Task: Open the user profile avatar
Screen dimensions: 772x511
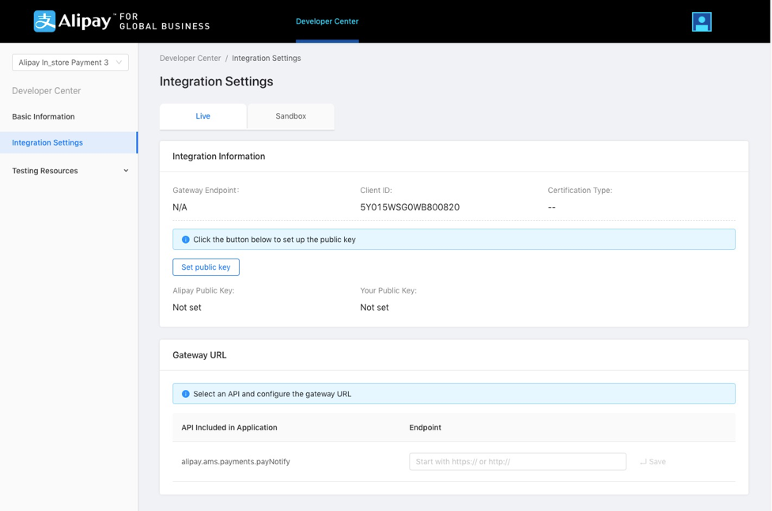Action: point(701,21)
